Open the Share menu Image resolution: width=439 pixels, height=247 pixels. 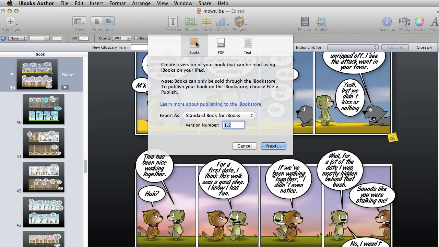click(205, 3)
